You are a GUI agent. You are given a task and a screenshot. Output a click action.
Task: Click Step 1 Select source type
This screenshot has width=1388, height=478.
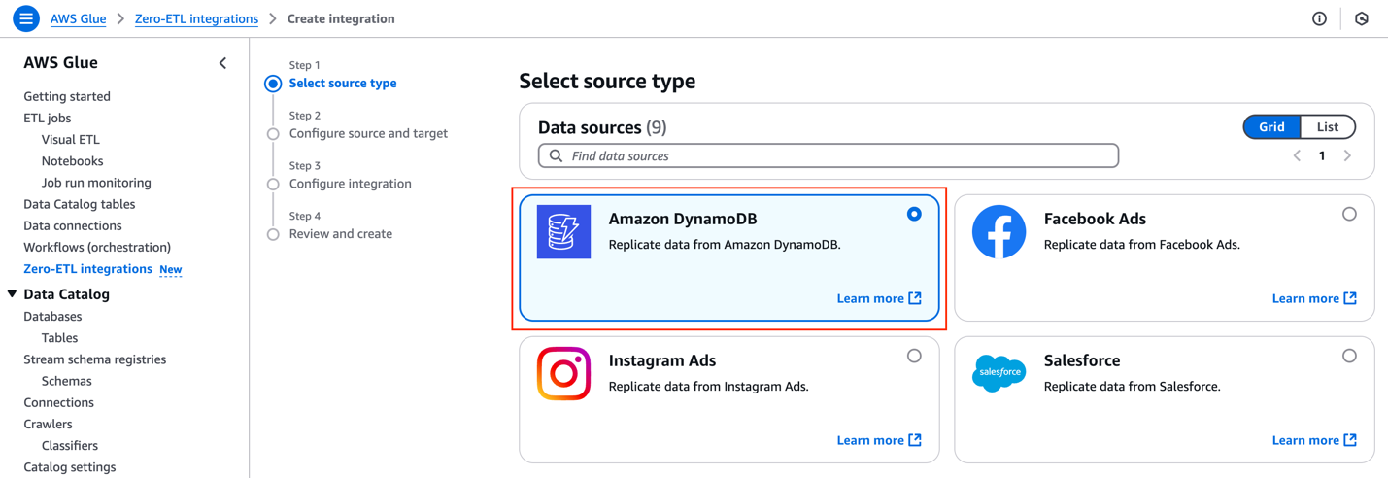coord(343,84)
